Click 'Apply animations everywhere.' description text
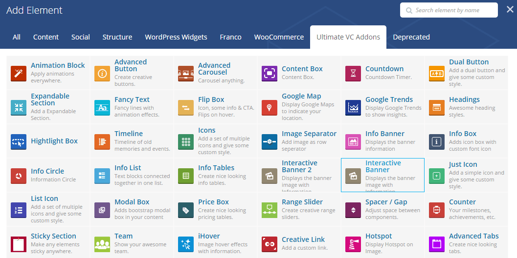The image size is (517, 258). click(52, 77)
